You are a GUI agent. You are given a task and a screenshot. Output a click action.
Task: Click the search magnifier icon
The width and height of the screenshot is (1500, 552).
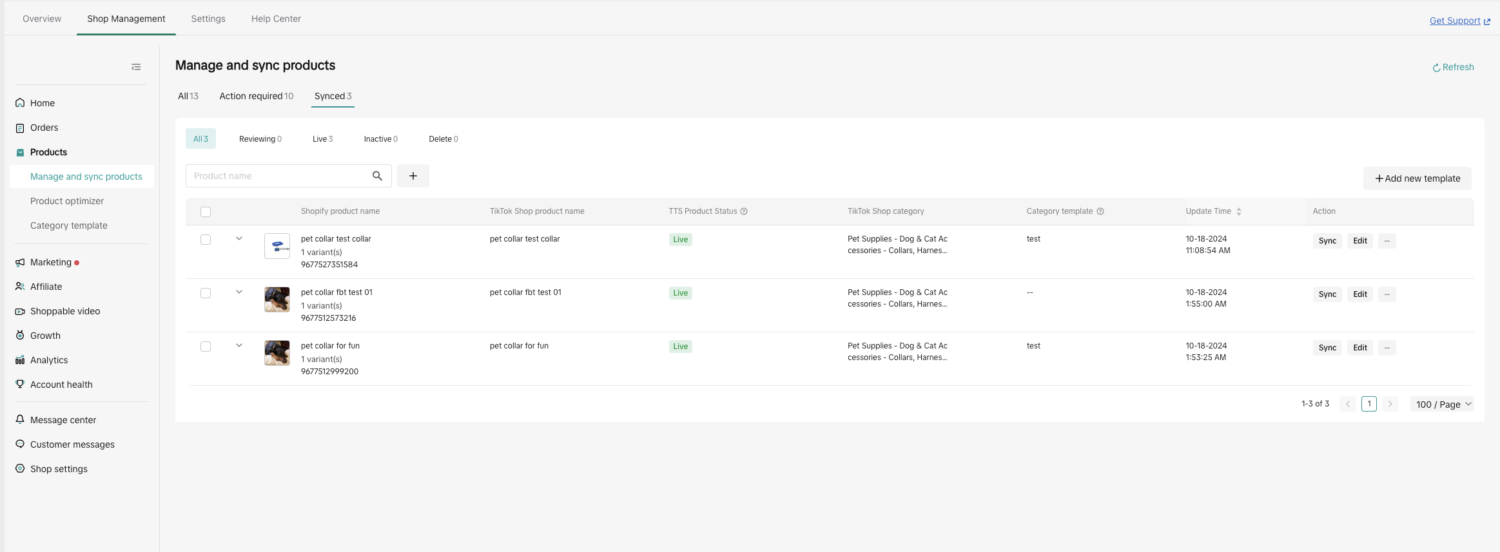[x=377, y=176]
